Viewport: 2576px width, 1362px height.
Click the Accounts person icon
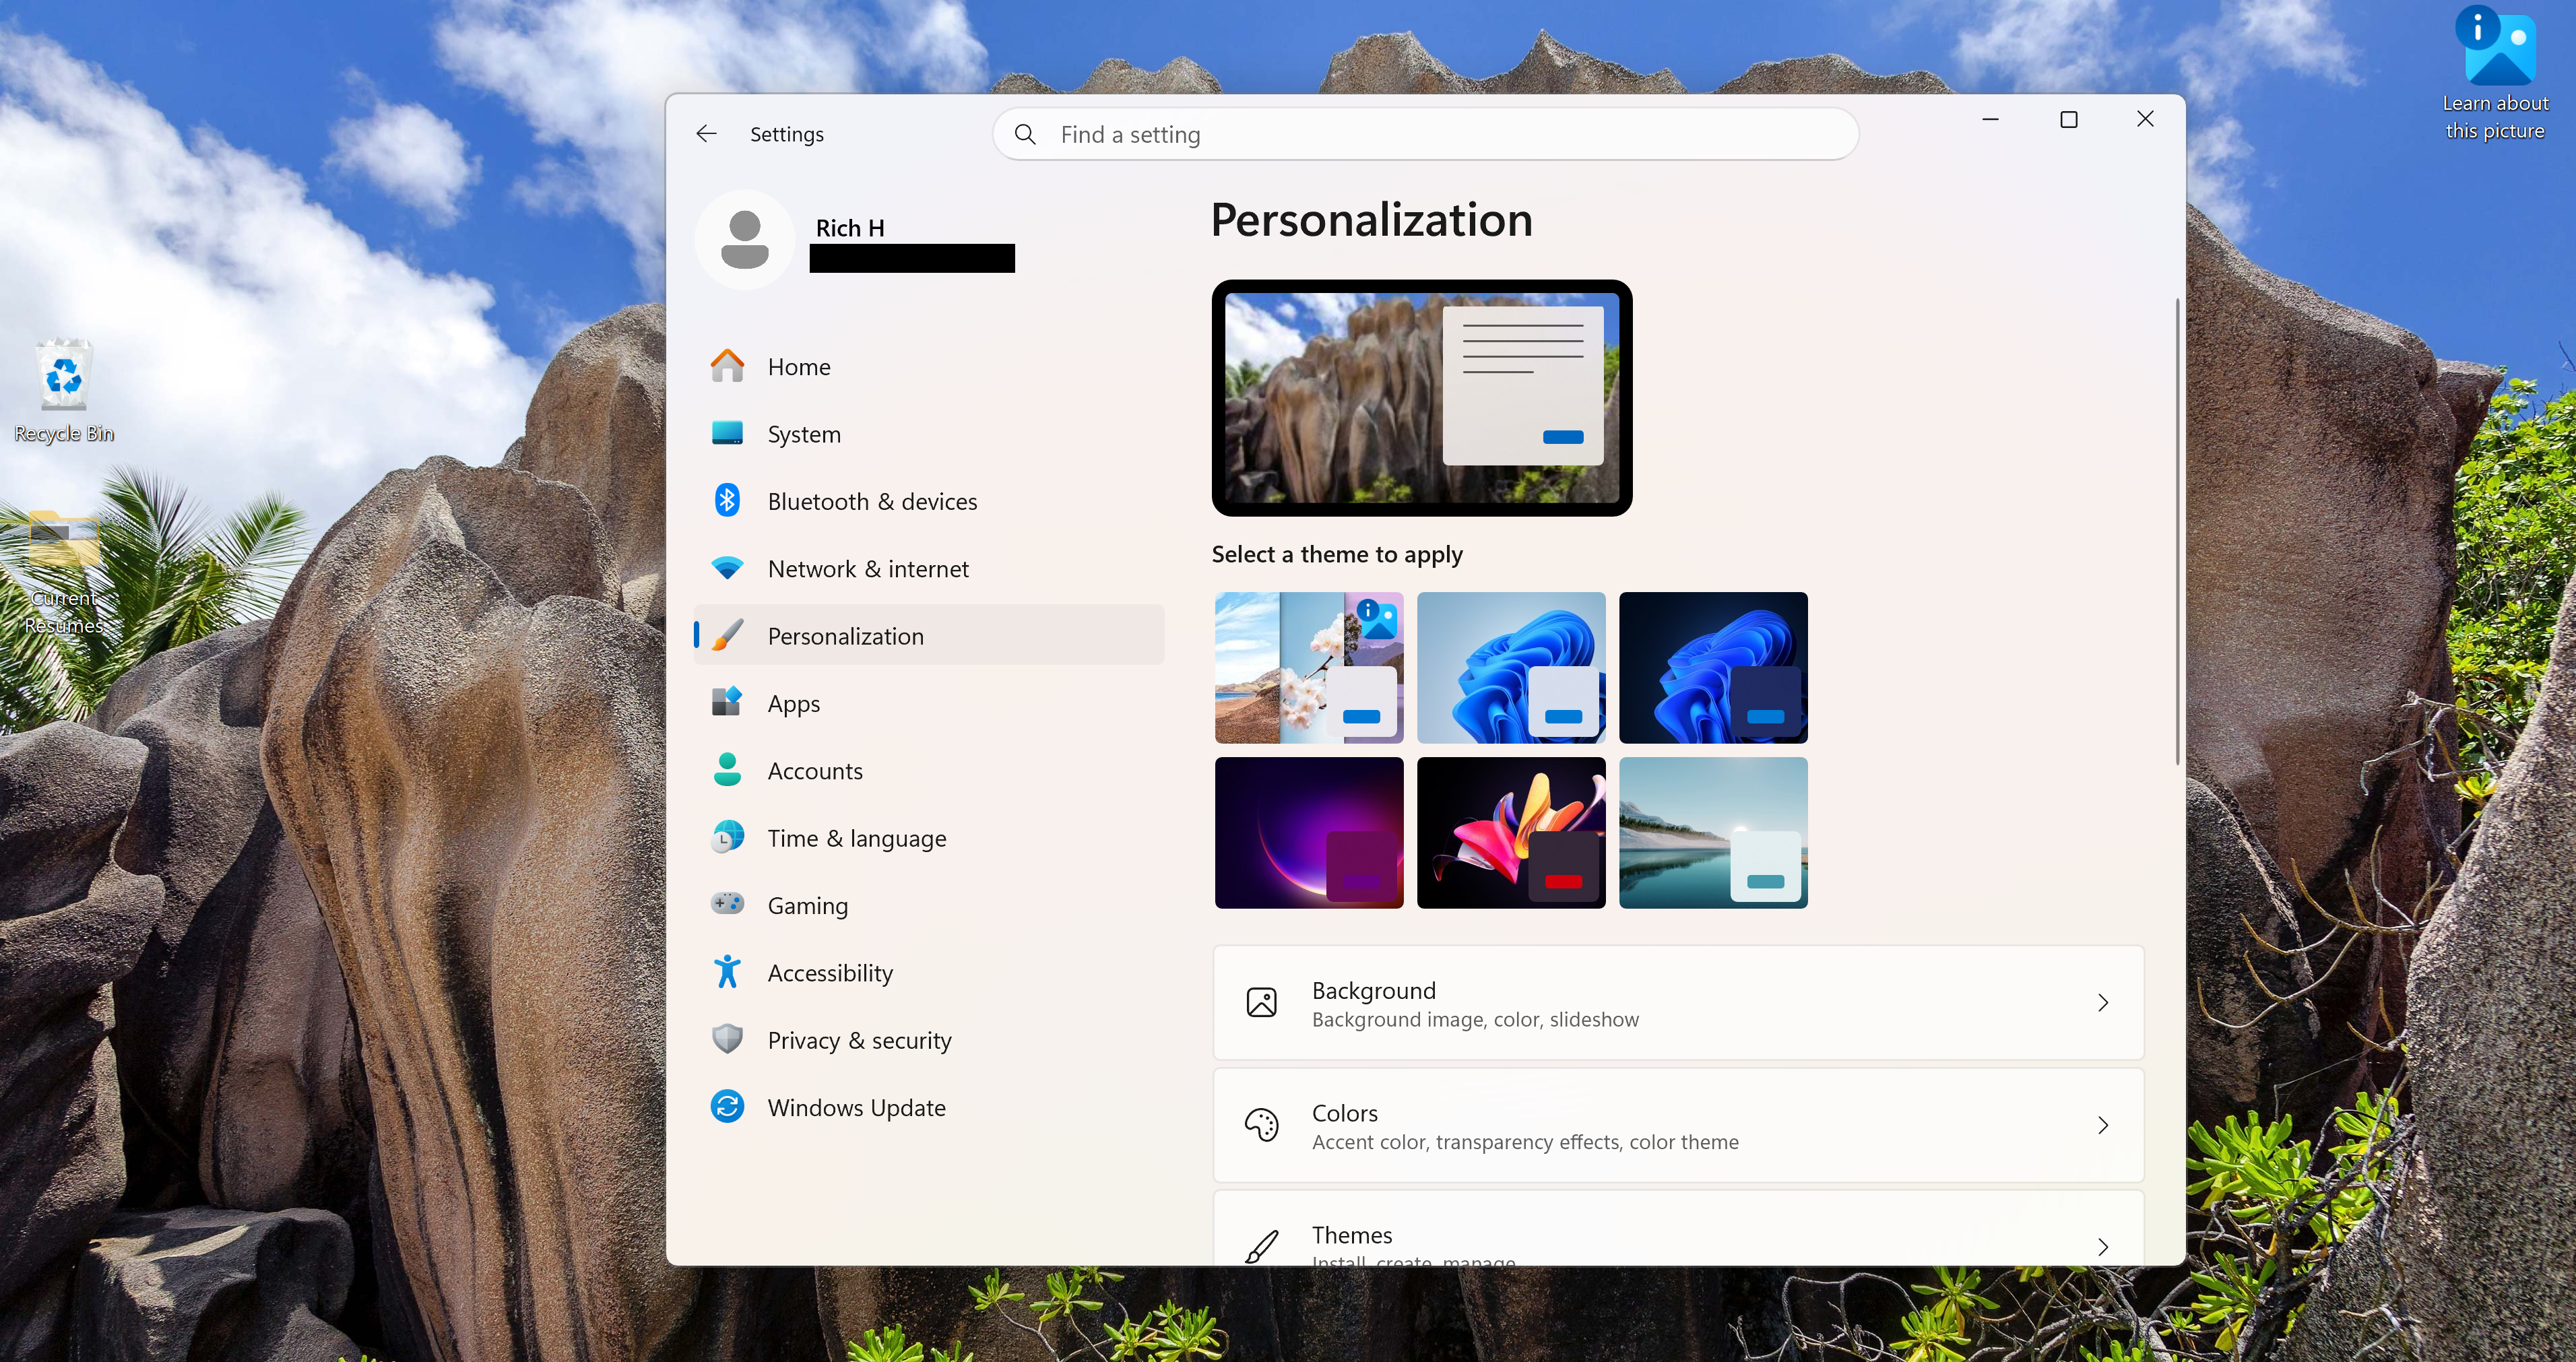click(727, 769)
